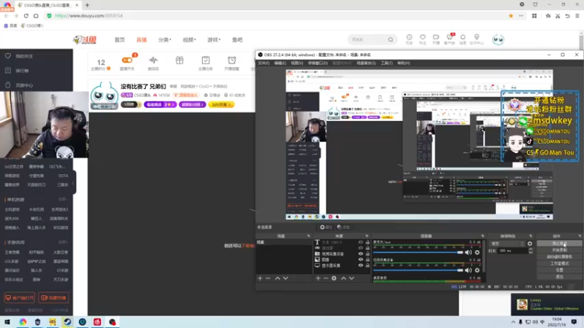Click Steam icon in Windows taskbar
This screenshot has width=584, height=328.
click(67, 321)
